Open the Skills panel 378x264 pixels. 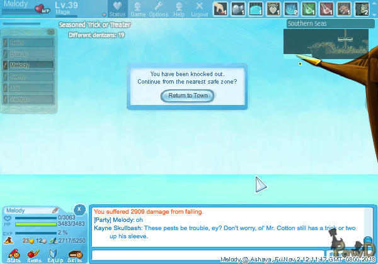pos(74,255)
